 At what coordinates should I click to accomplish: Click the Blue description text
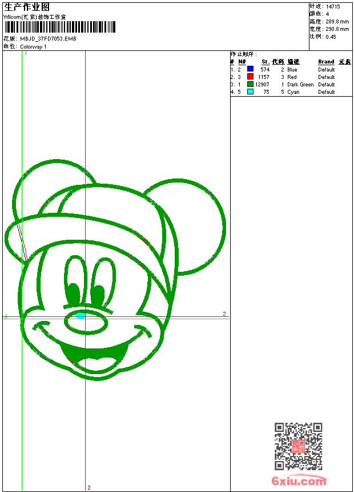[x=292, y=70]
